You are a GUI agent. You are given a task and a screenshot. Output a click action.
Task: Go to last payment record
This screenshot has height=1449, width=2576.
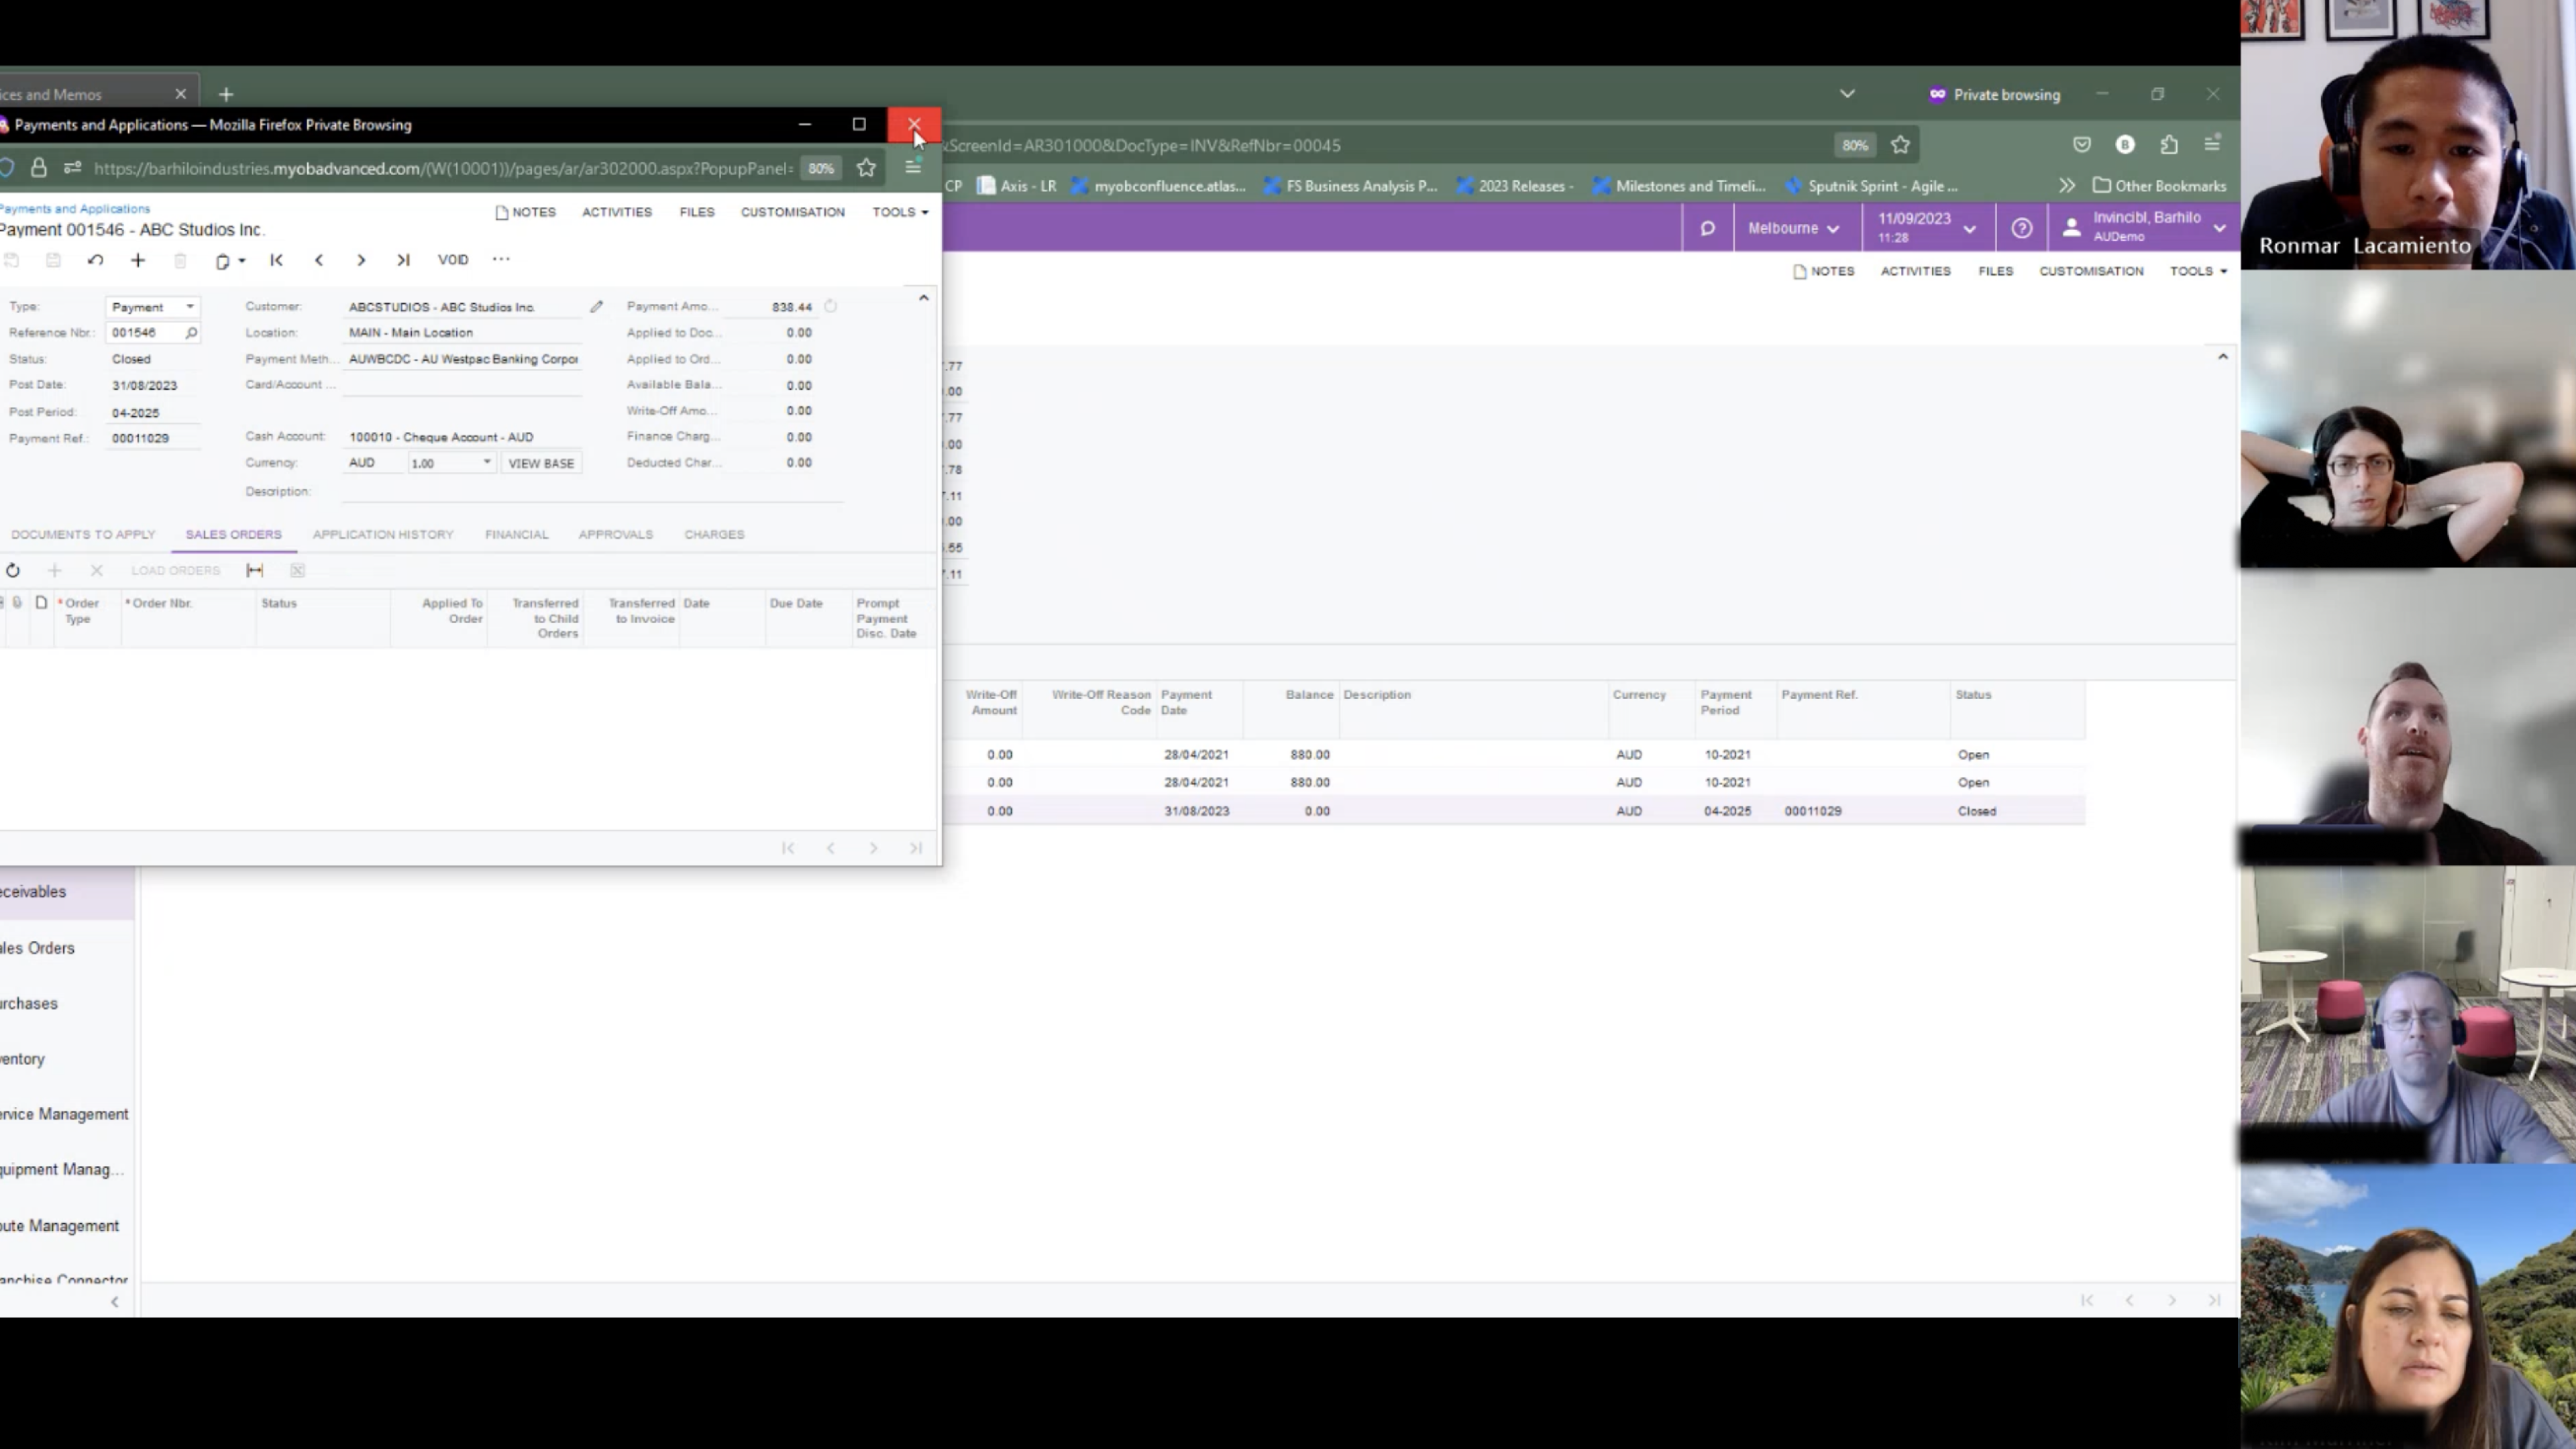(403, 260)
